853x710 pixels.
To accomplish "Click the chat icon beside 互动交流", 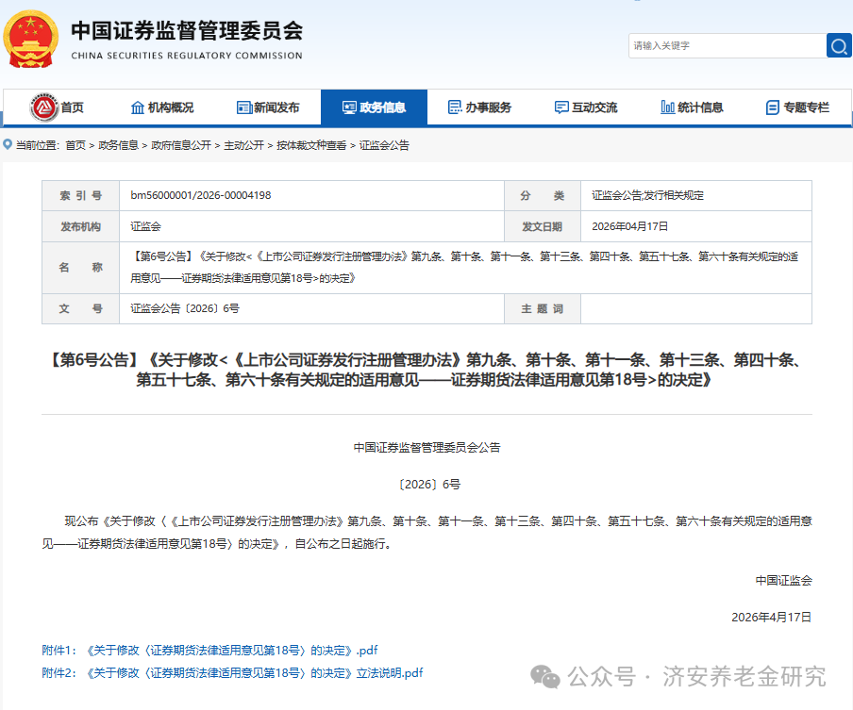I will tap(561, 107).
